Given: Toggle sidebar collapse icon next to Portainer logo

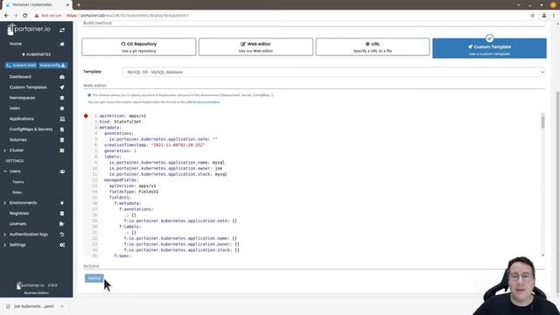Looking at the screenshot, I should (62, 30).
